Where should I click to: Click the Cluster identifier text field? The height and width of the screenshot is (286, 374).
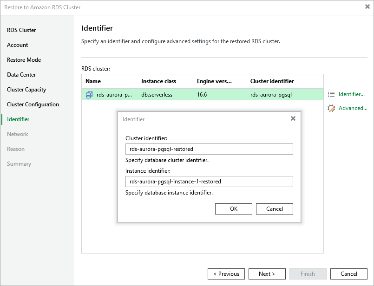pyautogui.click(x=209, y=149)
